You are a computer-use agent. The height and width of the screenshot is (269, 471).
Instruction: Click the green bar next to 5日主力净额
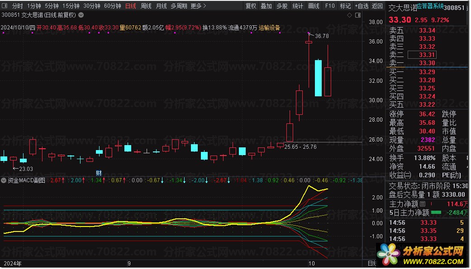point(437,212)
